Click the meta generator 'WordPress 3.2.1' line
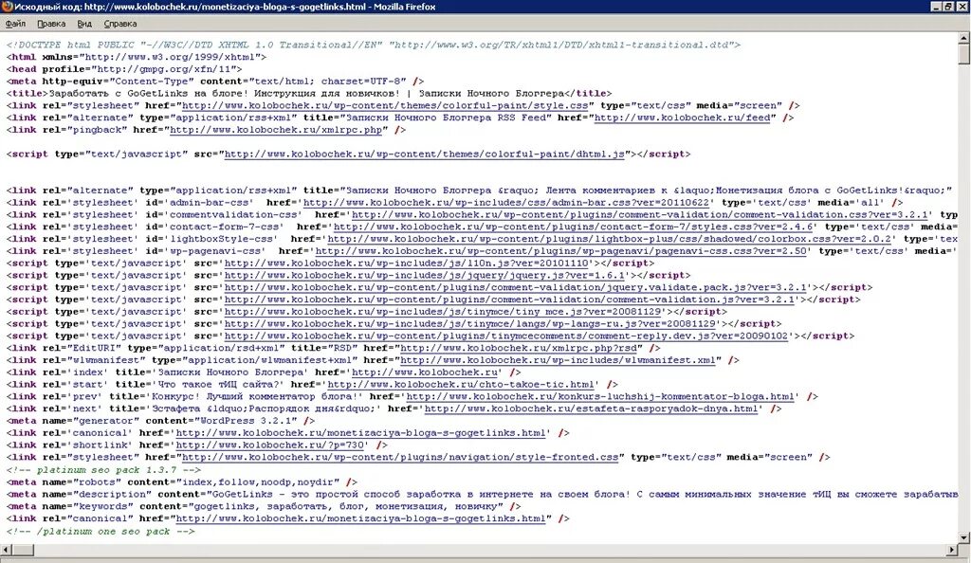The image size is (971, 563). click(x=161, y=421)
